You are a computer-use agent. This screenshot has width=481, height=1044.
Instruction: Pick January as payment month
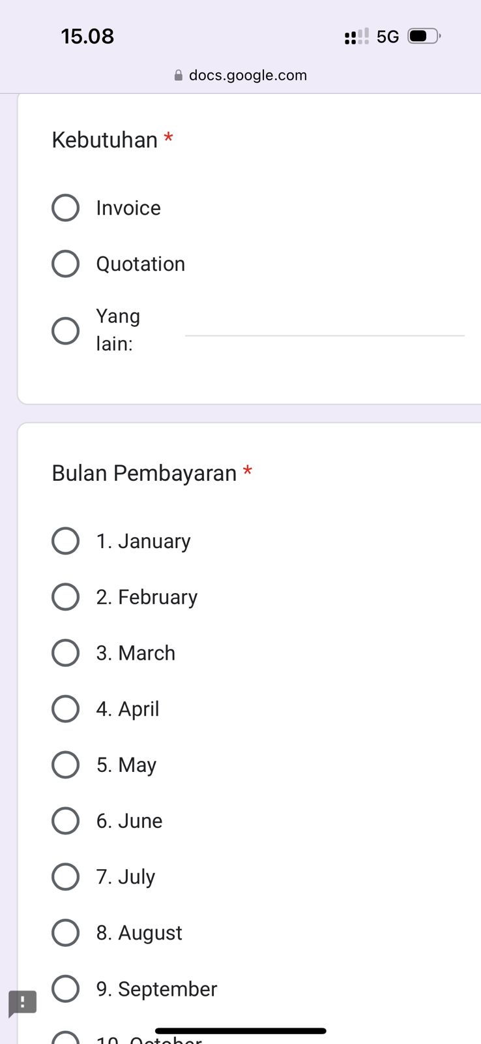click(65, 541)
